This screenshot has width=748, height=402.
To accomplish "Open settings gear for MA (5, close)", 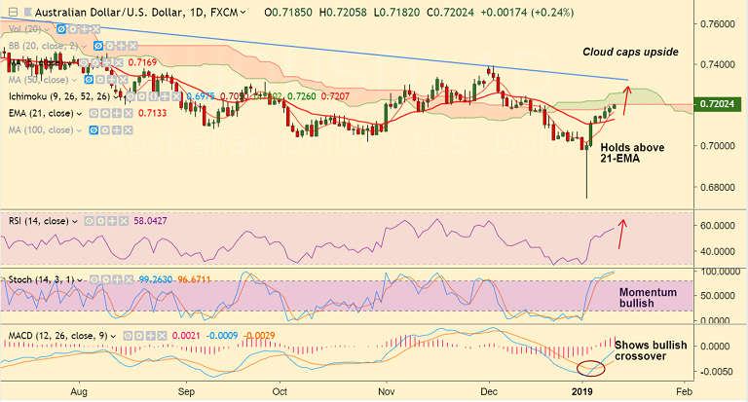I will [x=97, y=63].
